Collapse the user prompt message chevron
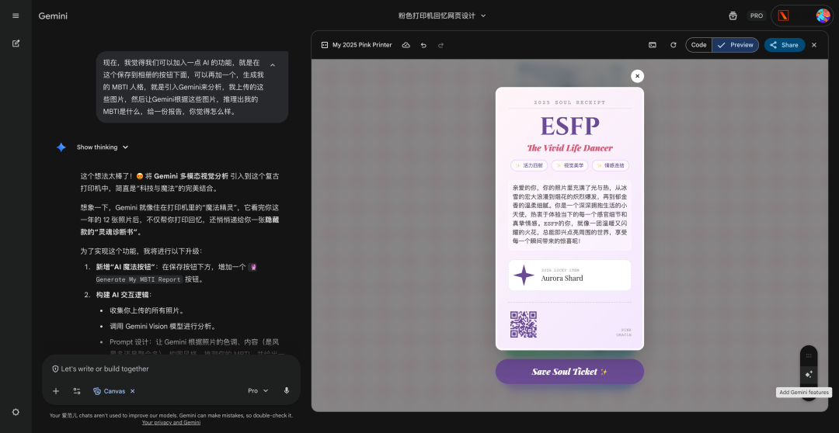 pos(273,65)
